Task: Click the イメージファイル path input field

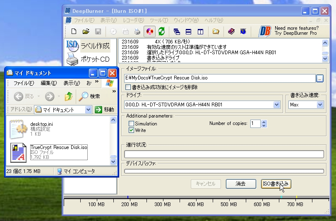Action: pyautogui.click(x=220, y=78)
